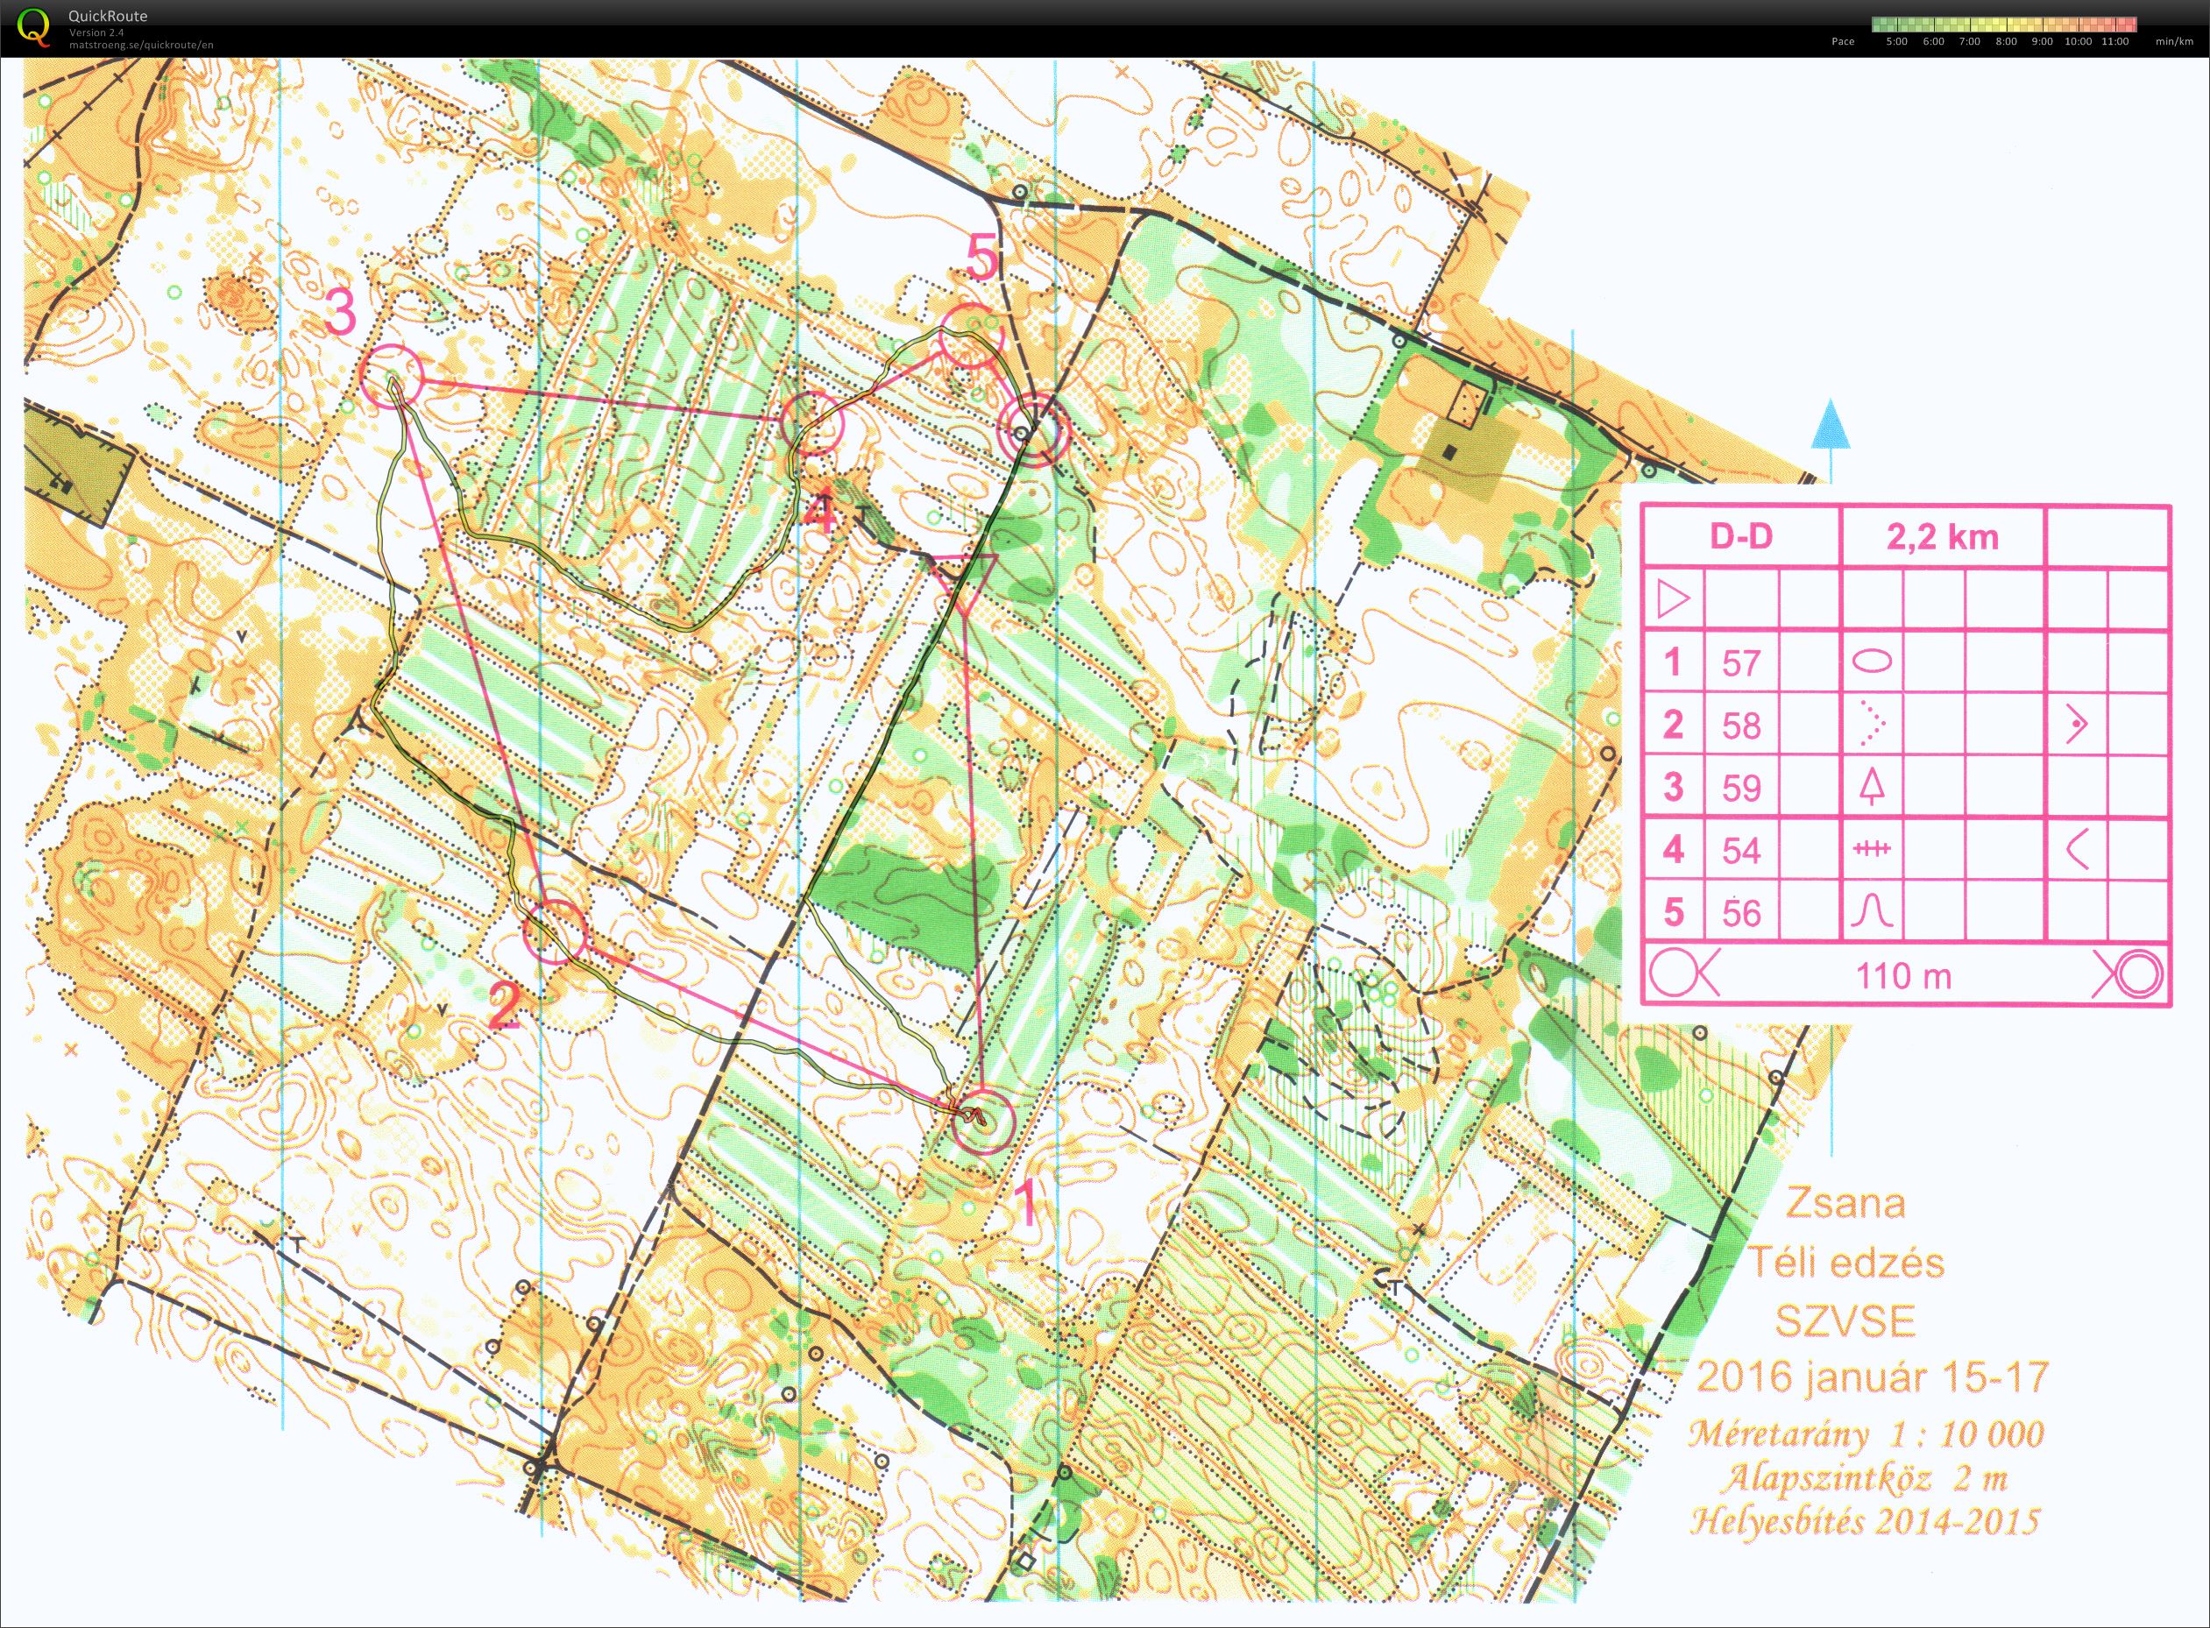Select control circle 4 on the map

814,422
